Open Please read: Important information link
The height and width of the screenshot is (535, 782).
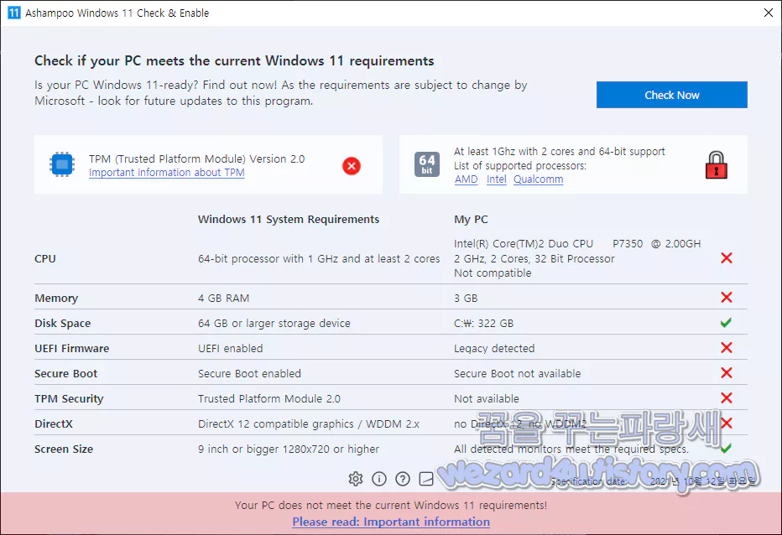391,522
